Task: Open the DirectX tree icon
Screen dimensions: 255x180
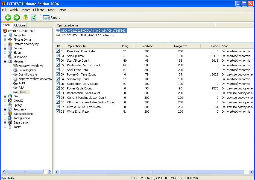Action: point(10,101)
